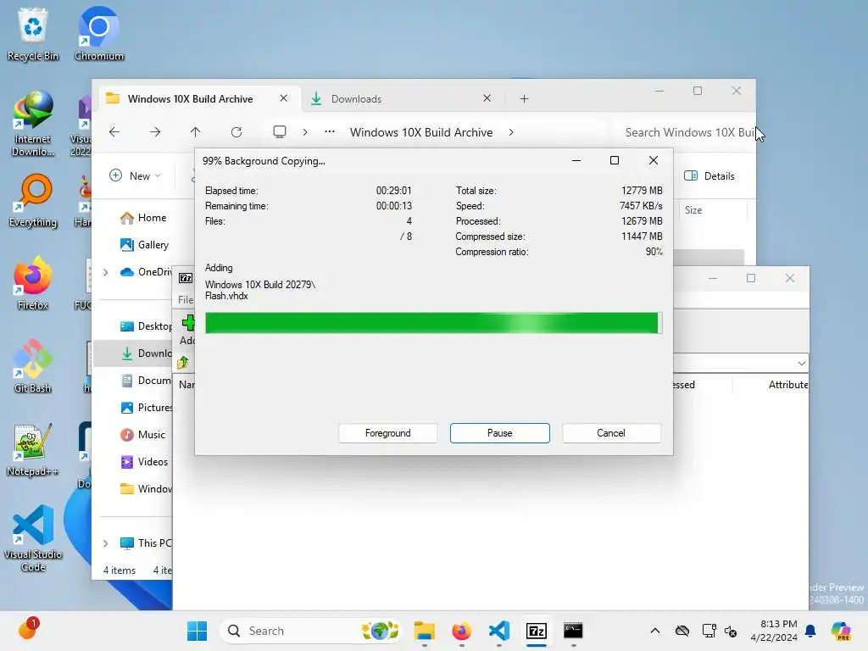The width and height of the screenshot is (868, 651).
Task: Launch Visual Studio Code desktop shortcut
Action: [33, 538]
